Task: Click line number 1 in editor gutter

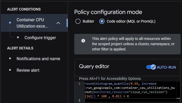Action: (x=79, y=84)
